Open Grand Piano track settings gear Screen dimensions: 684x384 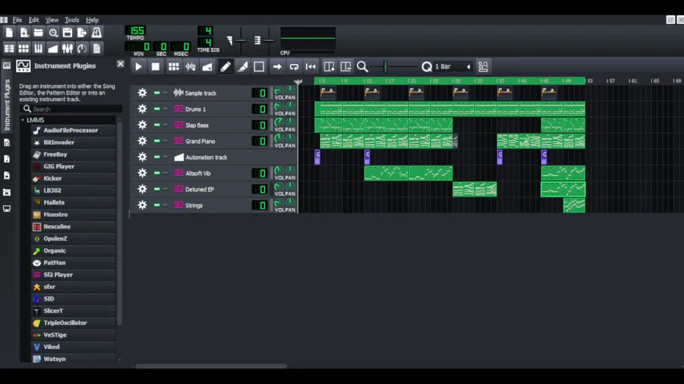pyautogui.click(x=142, y=141)
